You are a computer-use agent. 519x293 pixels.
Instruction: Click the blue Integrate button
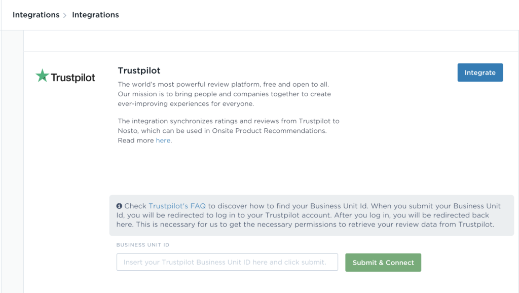click(480, 72)
